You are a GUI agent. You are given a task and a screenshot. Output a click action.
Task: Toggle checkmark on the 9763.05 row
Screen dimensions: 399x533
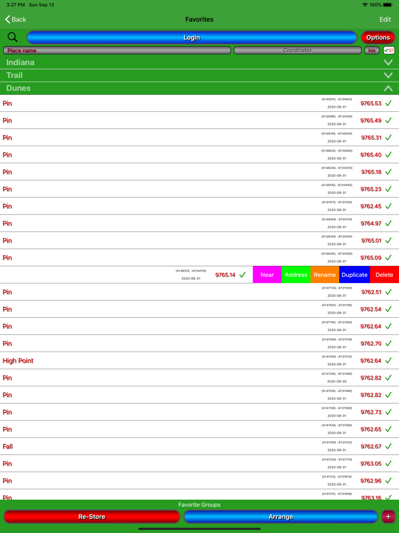(389, 463)
